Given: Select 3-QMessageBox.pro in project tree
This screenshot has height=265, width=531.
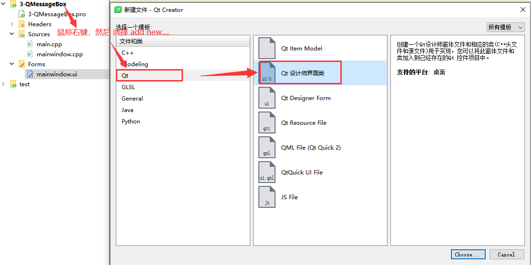Looking at the screenshot, I should coord(57,14).
